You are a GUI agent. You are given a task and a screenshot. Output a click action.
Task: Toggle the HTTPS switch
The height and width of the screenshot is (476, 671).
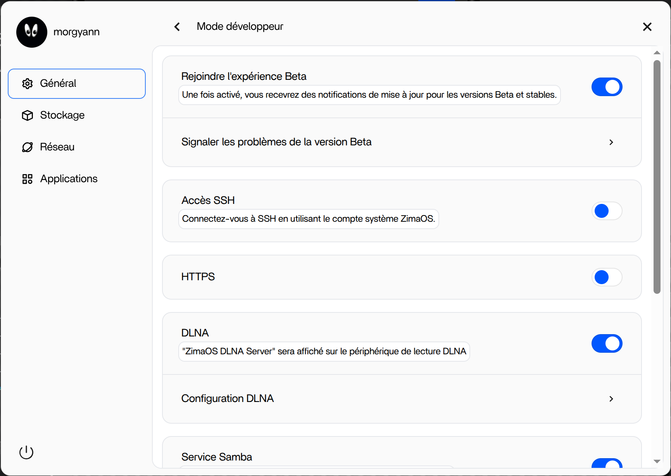click(607, 277)
